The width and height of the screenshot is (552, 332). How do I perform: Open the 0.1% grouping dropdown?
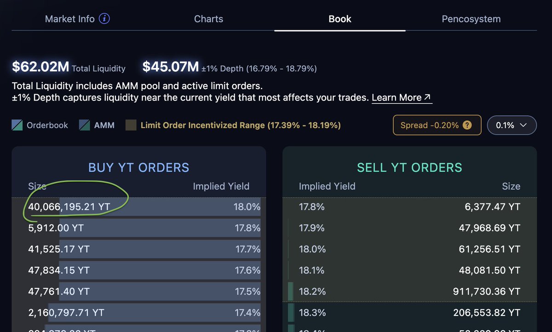(512, 125)
